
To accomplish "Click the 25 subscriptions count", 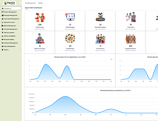I will (x=100, y=25).
